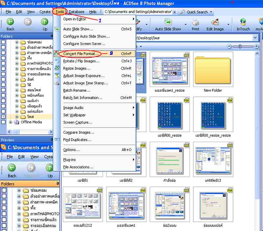Viewport: 263px width, 231px height.
Task: Click folder icon beside ซ่อมคอม in lower preview tree
Action: (26, 190)
